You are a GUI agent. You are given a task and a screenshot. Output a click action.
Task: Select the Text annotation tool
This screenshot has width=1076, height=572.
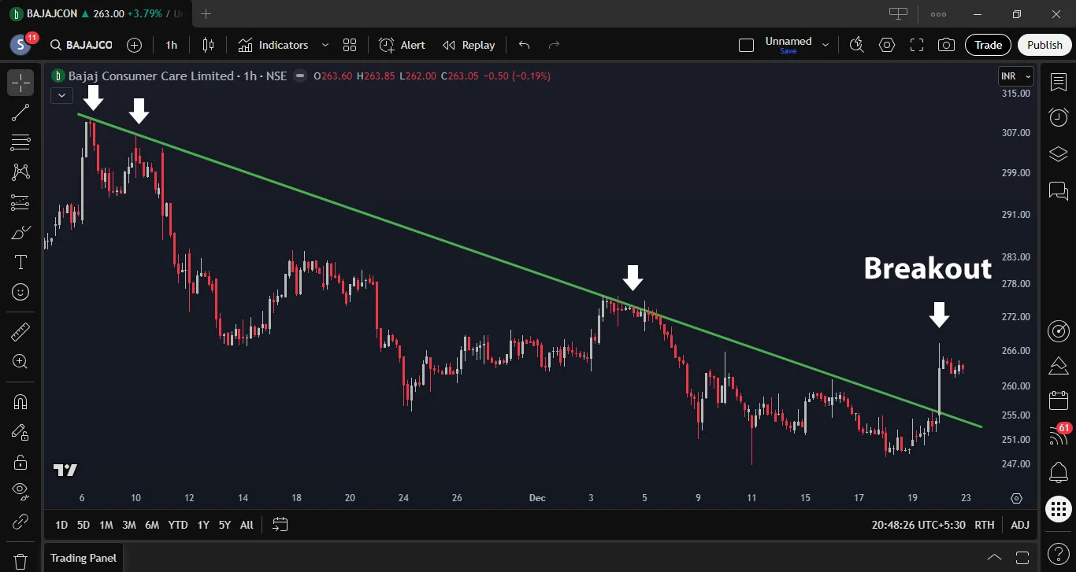tap(20, 262)
